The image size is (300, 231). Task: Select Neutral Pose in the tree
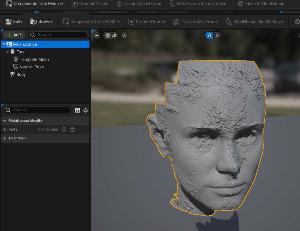(x=31, y=67)
